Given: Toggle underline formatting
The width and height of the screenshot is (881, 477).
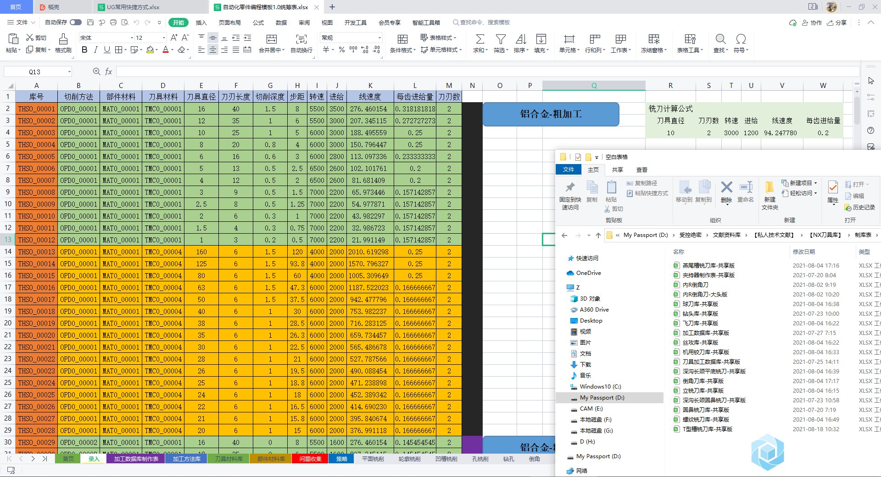Looking at the screenshot, I should coord(107,49).
